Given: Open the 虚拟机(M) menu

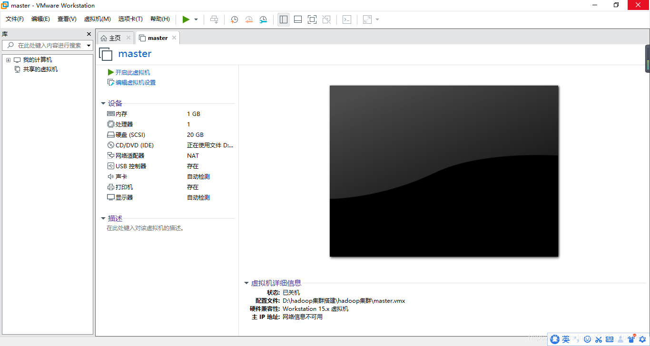Looking at the screenshot, I should (x=98, y=19).
